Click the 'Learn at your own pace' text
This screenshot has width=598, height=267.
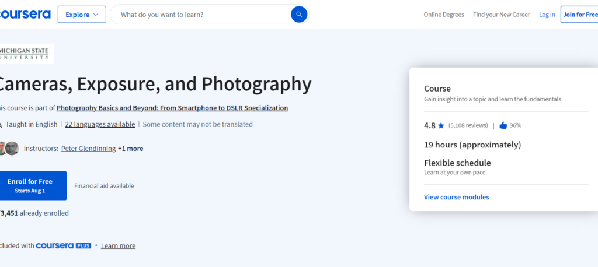pos(454,173)
